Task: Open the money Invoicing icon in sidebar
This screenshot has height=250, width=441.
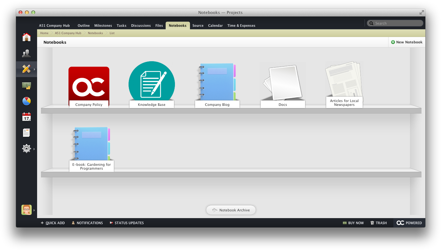Action: (27, 85)
